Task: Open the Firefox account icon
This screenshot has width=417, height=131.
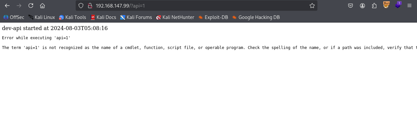Action: pos(362,6)
